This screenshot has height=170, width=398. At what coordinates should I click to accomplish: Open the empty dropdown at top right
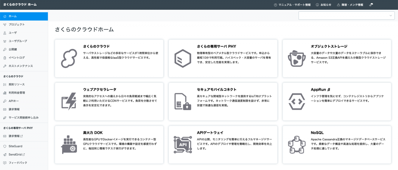tap(346, 16)
